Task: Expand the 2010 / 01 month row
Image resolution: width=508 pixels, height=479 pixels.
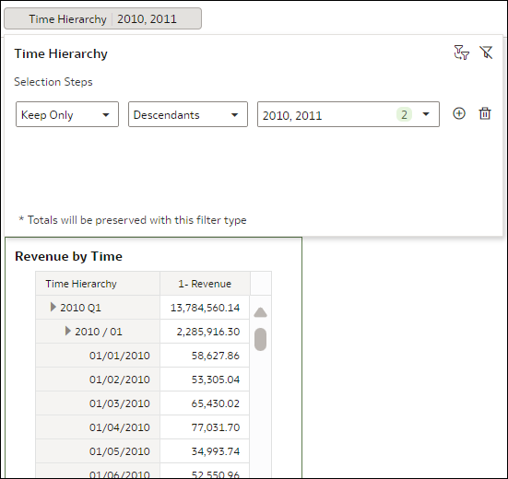Action: point(67,331)
